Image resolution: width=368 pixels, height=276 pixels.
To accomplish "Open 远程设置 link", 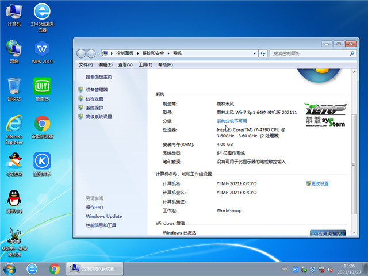I will coord(94,99).
